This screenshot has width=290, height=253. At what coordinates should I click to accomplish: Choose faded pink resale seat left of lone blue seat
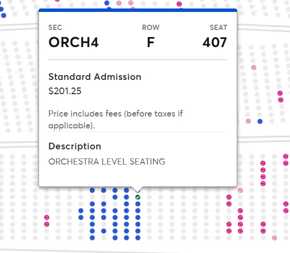(x=248, y=121)
